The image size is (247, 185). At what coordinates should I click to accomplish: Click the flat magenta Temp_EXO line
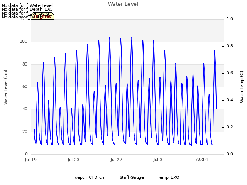point(125,154)
